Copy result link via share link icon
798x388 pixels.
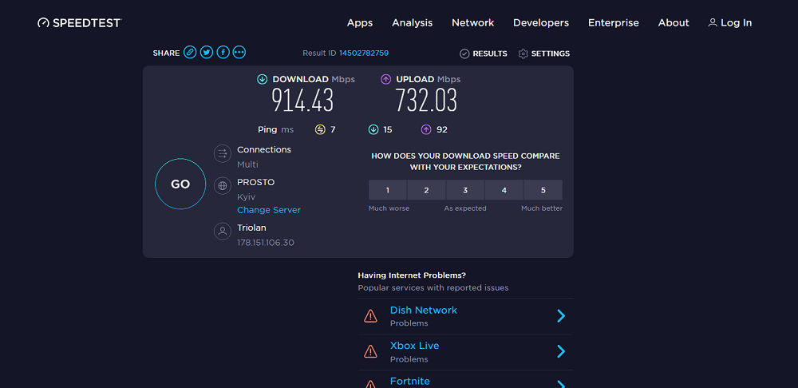[x=190, y=52]
